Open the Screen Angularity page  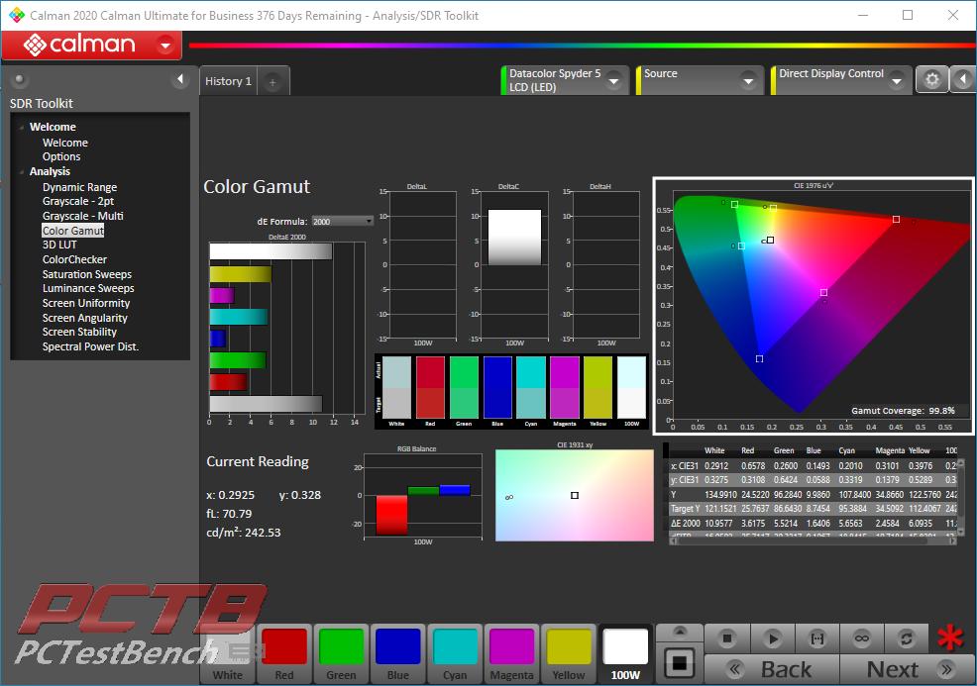coord(85,318)
